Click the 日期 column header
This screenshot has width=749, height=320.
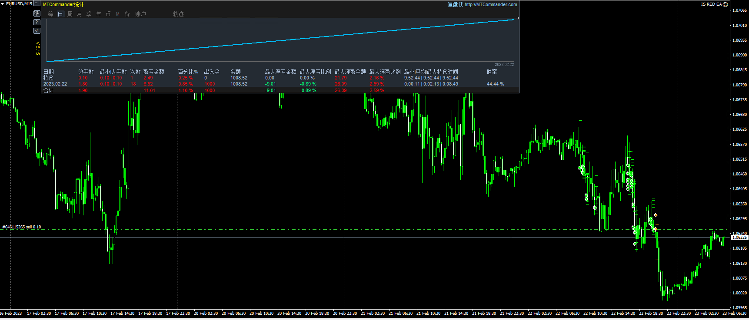pos(49,72)
